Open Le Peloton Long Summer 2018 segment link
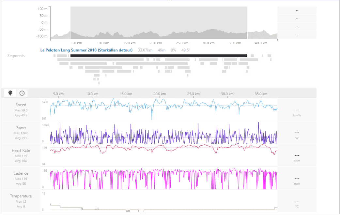The image size is (341, 215). tap(86, 50)
